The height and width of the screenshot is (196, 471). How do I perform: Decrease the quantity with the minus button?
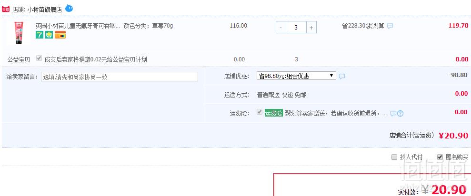(281, 27)
